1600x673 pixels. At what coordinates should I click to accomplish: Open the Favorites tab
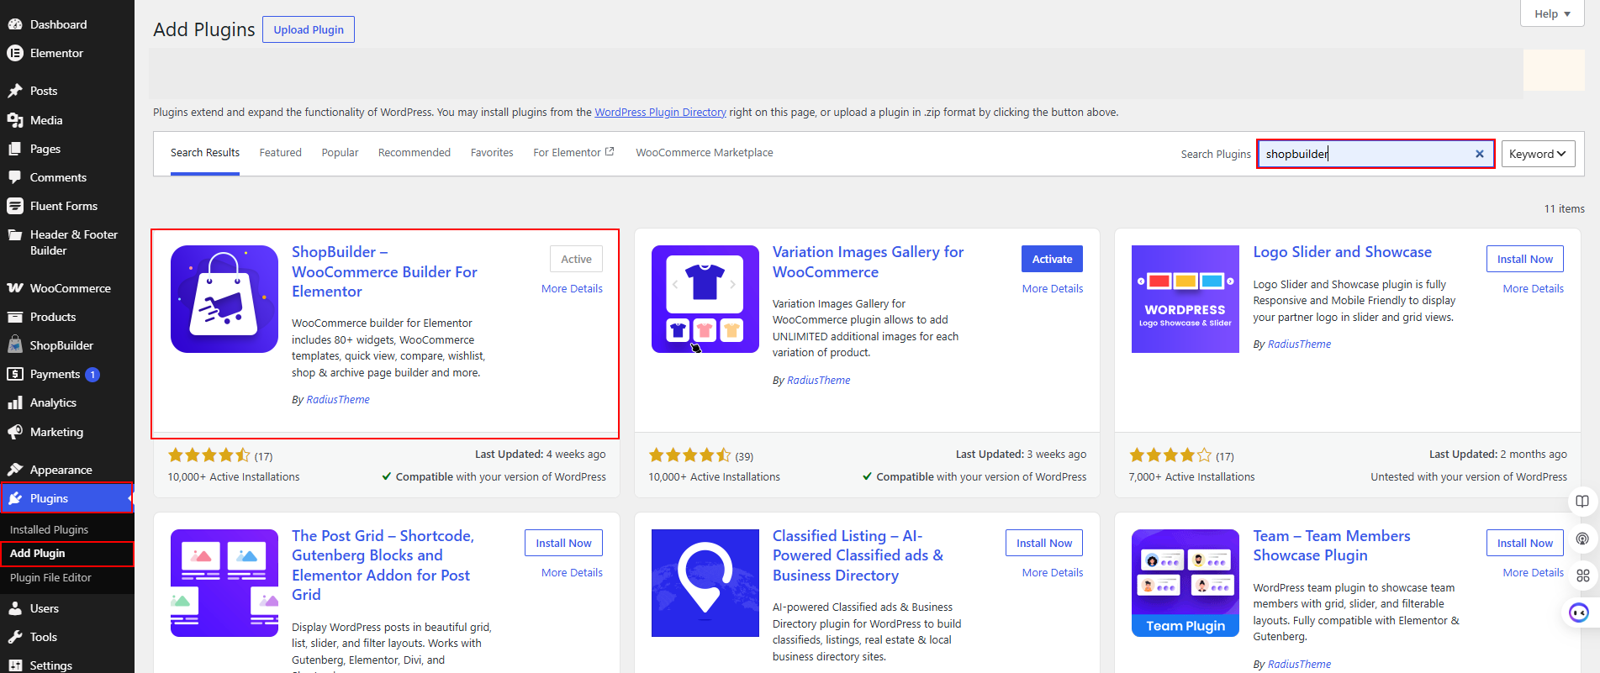[x=492, y=153]
